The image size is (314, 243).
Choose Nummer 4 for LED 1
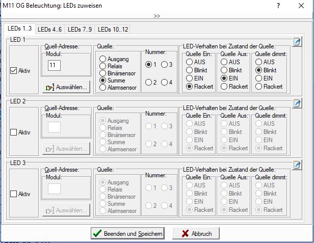click(165, 83)
